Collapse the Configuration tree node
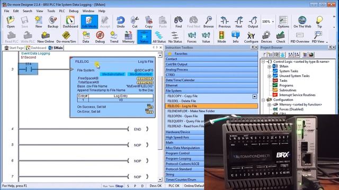 (263, 100)
